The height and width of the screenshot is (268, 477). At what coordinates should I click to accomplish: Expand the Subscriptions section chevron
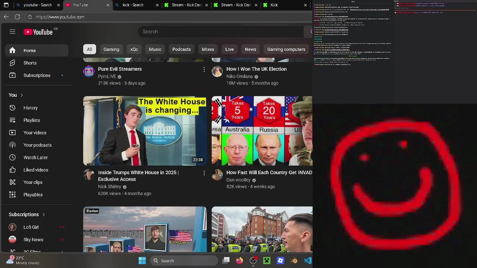pos(44,215)
